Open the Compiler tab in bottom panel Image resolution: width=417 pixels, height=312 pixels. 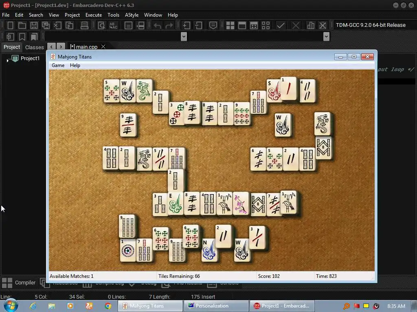[25, 283]
